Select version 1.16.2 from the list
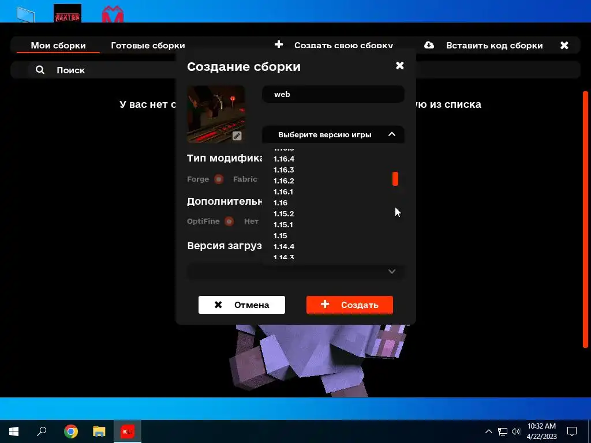This screenshot has width=591, height=443. (x=284, y=181)
